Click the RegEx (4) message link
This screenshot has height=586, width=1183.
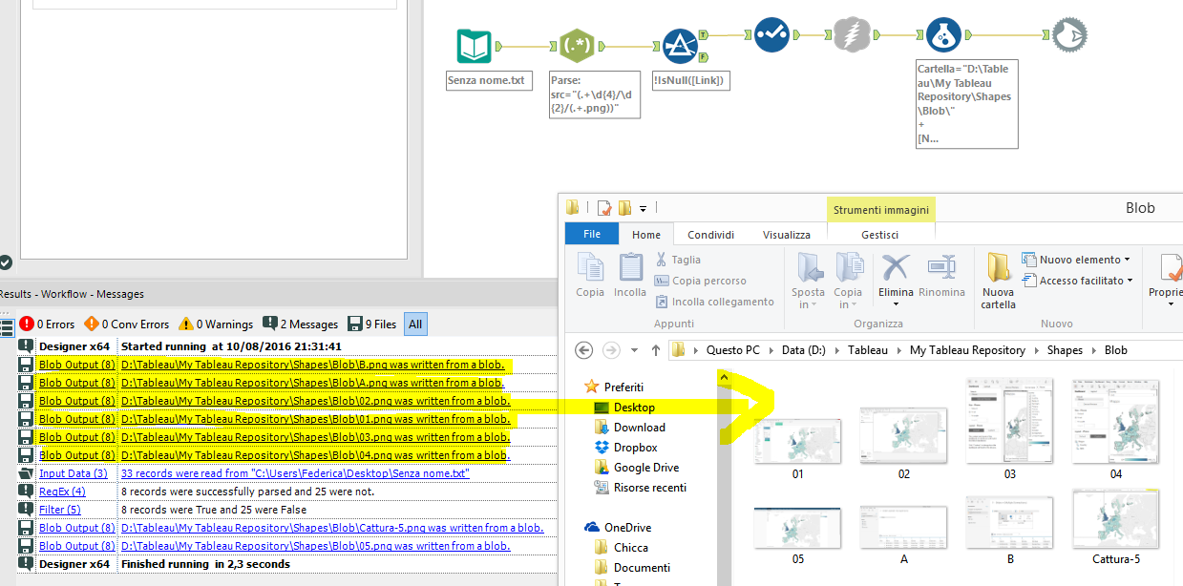point(62,492)
